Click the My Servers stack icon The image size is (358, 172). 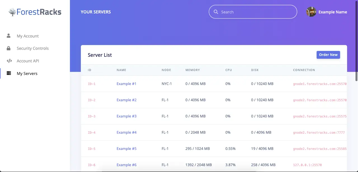click(x=9, y=73)
